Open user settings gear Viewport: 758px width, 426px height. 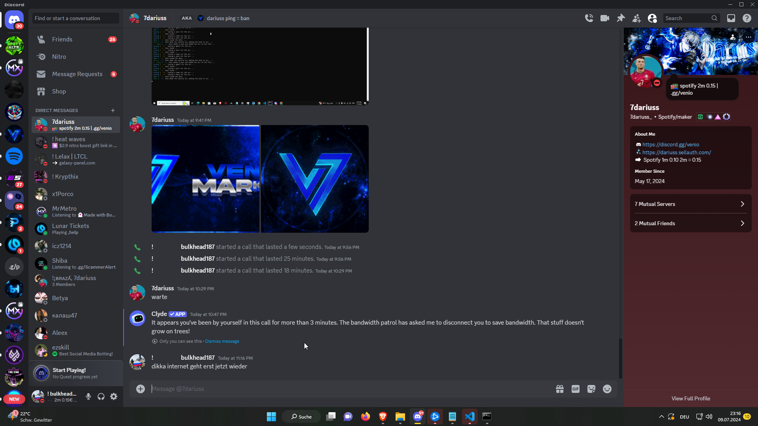[114, 396]
